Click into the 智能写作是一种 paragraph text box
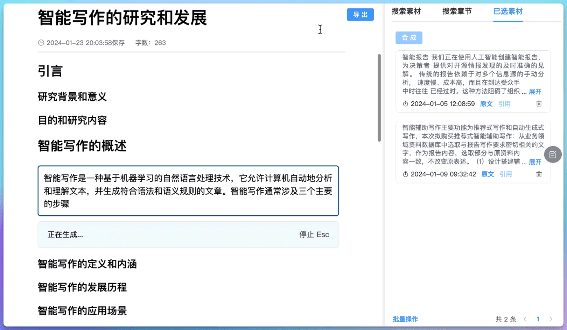Viewport: 567px width, 330px height. point(188,191)
